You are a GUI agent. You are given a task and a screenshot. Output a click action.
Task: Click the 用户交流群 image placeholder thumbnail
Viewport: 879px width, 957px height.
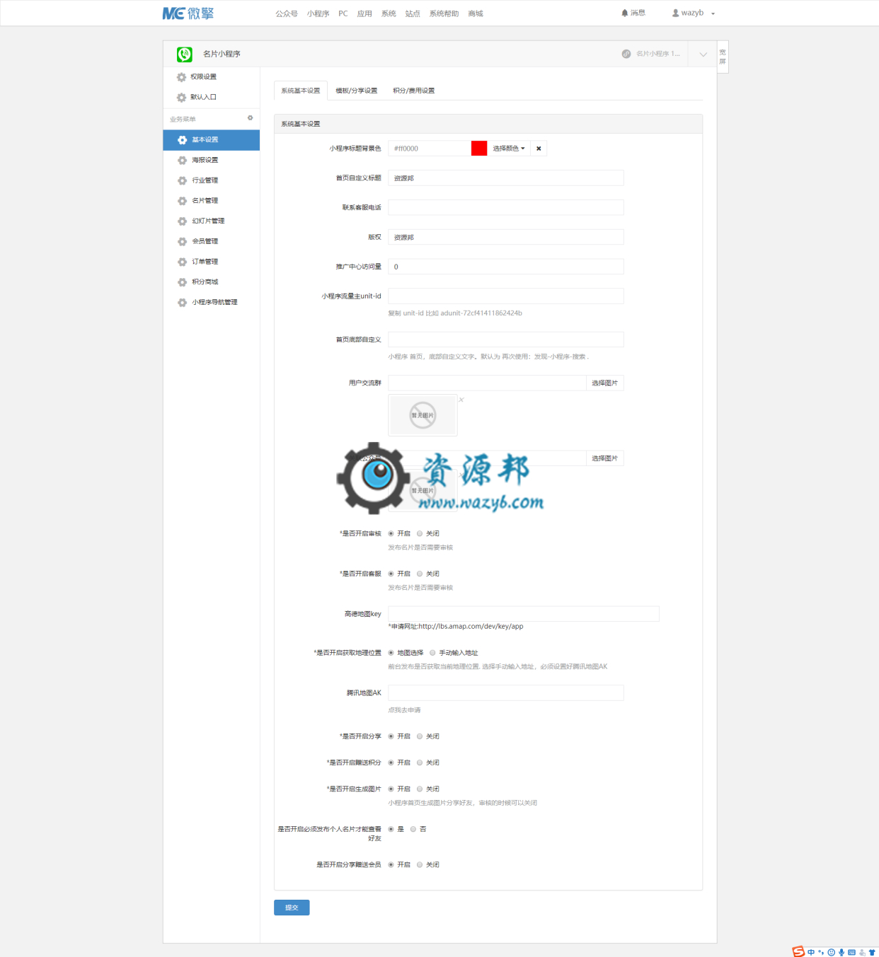point(423,415)
